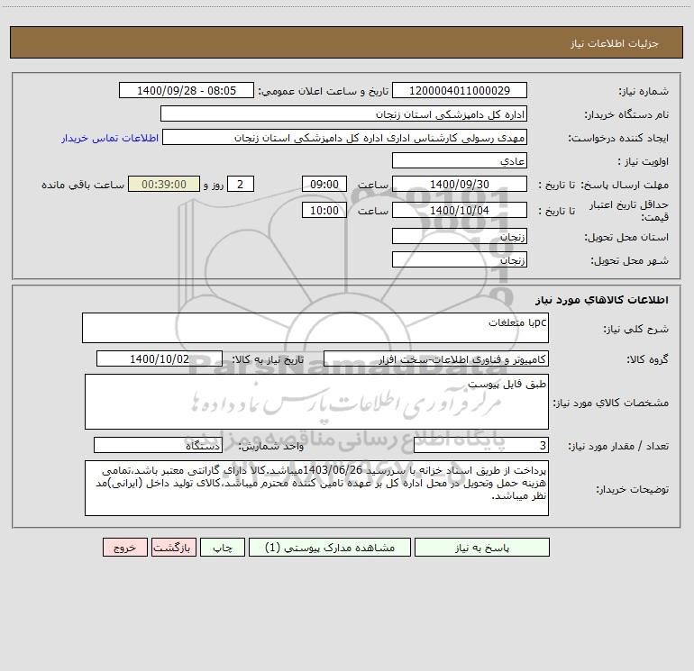Click the deadline time field 09:00
Viewport: 694px width, 671px height.
click(x=324, y=184)
